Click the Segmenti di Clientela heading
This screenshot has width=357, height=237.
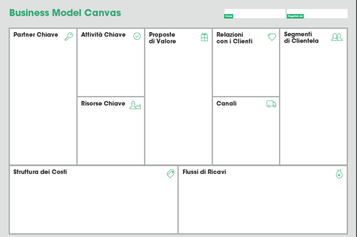pyautogui.click(x=301, y=38)
